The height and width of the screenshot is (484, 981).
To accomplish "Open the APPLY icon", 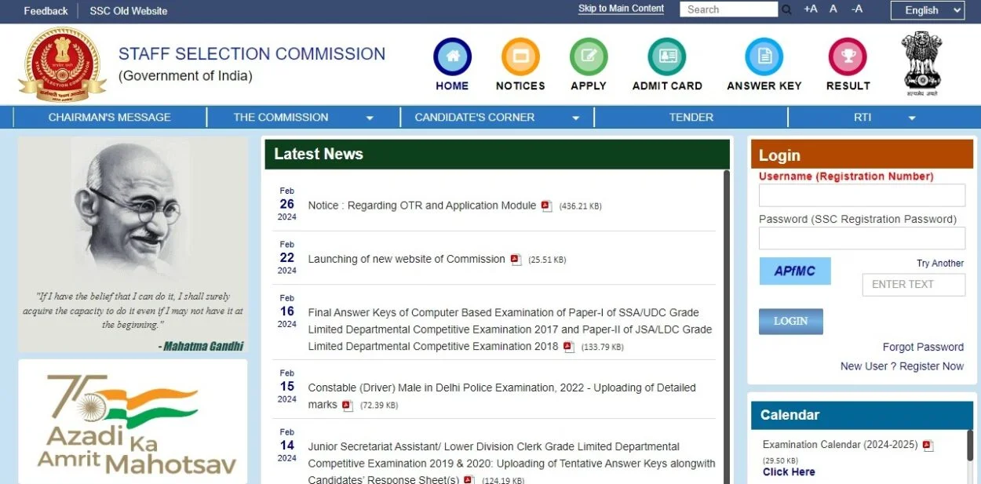I will pyautogui.click(x=589, y=56).
